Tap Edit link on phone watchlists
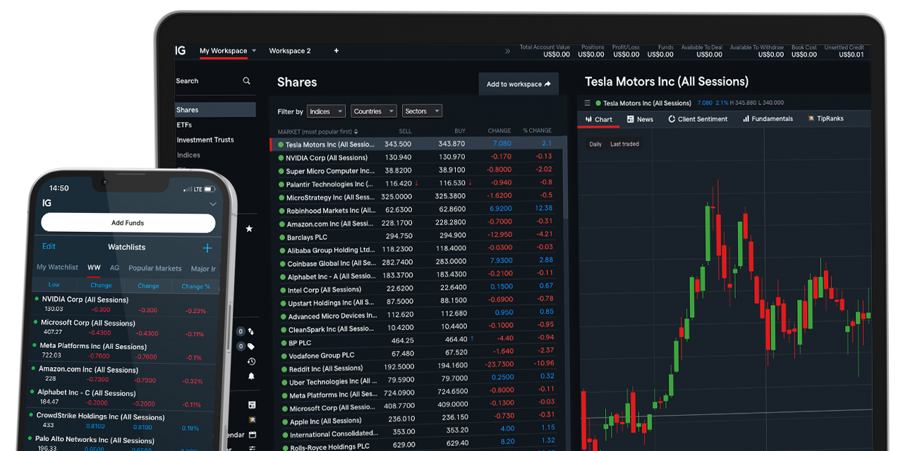This screenshot has height=451, width=903. (x=49, y=247)
